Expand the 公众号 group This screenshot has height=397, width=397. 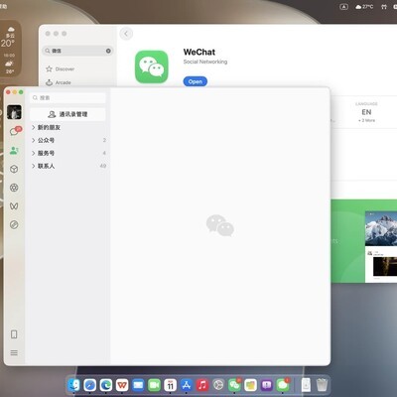(x=67, y=140)
